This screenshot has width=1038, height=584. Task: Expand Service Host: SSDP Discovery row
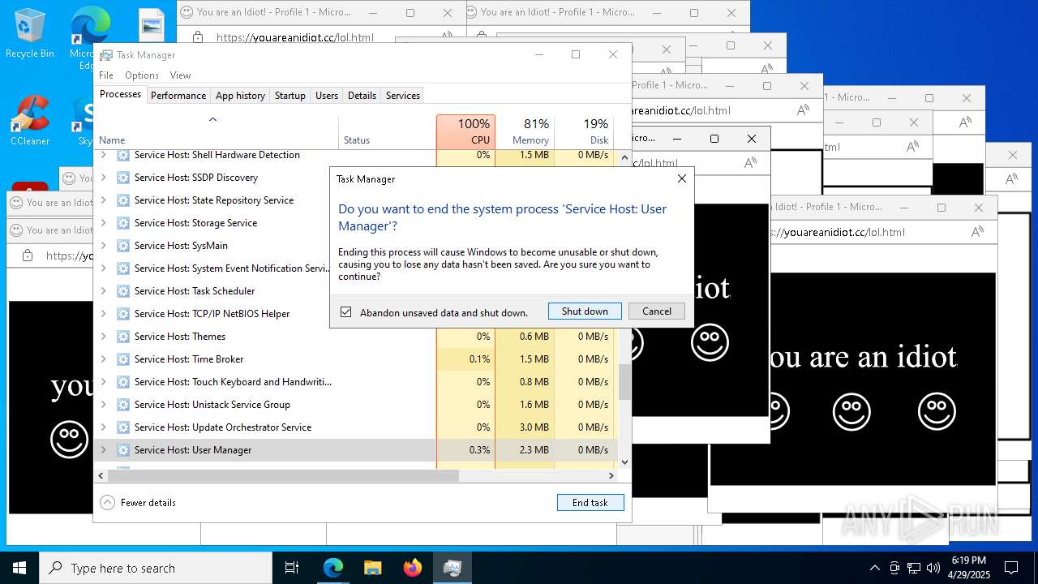click(103, 178)
